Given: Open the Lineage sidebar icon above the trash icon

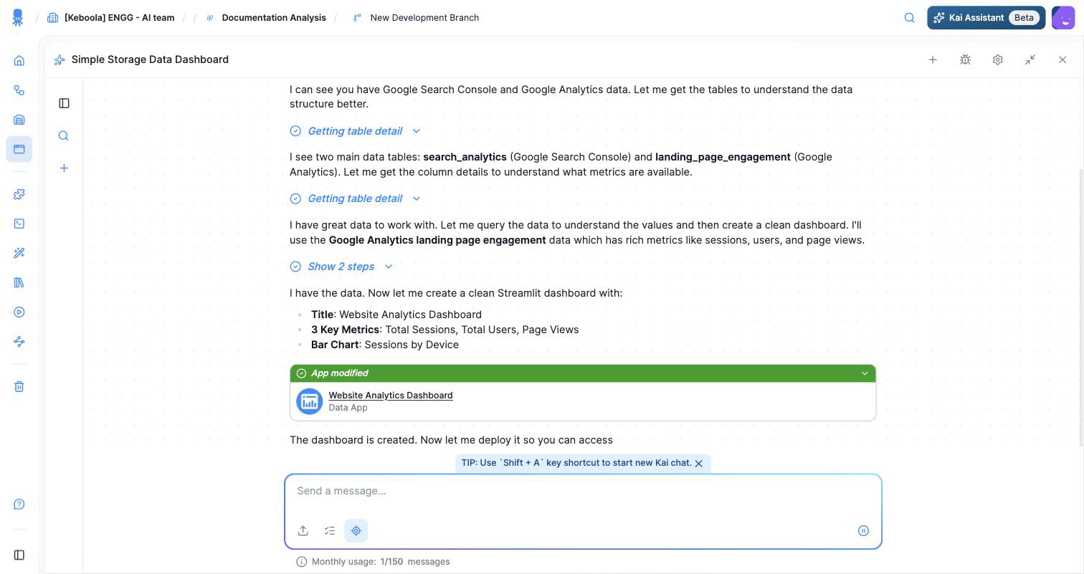Looking at the screenshot, I should pyautogui.click(x=19, y=342).
